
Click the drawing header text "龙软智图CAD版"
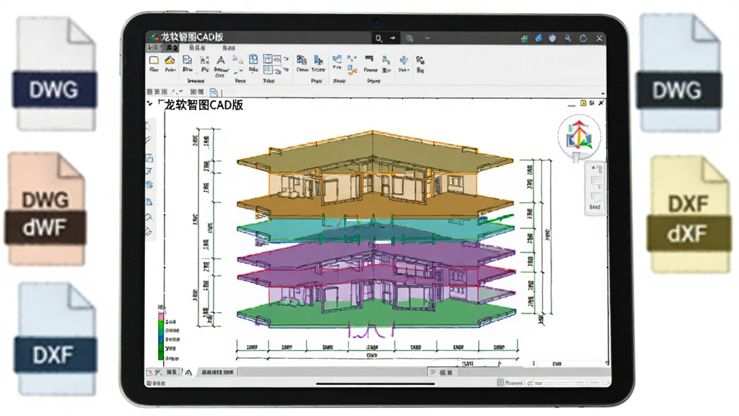point(204,105)
